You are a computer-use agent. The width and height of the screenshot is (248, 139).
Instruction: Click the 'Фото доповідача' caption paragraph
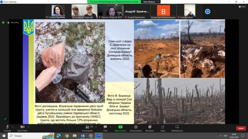pyautogui.click(x=69, y=114)
